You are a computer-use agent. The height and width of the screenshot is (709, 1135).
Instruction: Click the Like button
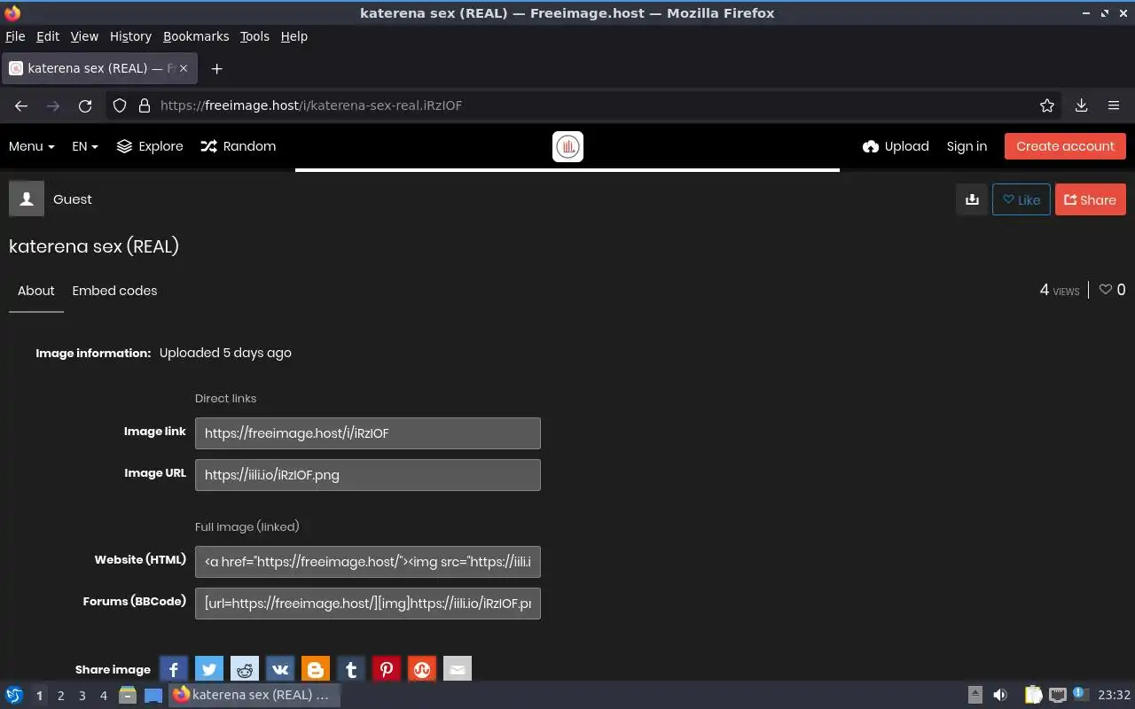tap(1021, 199)
